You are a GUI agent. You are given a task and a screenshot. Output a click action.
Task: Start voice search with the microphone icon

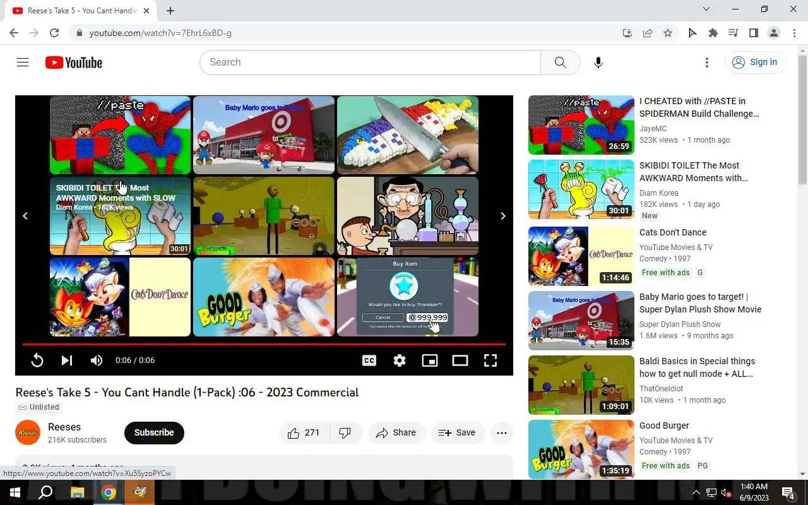coord(598,62)
